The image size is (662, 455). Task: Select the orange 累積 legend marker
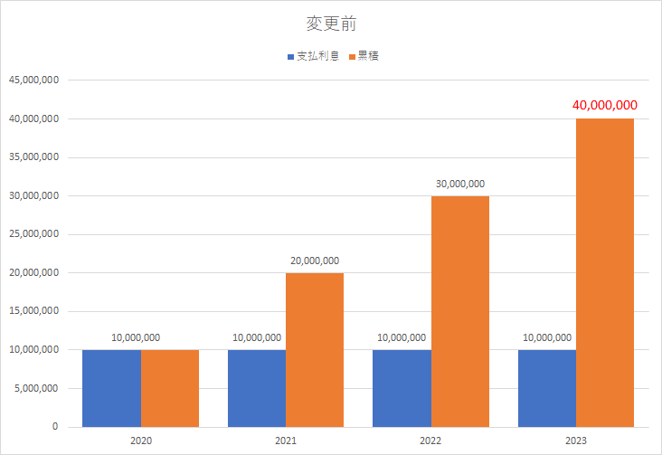pos(350,56)
